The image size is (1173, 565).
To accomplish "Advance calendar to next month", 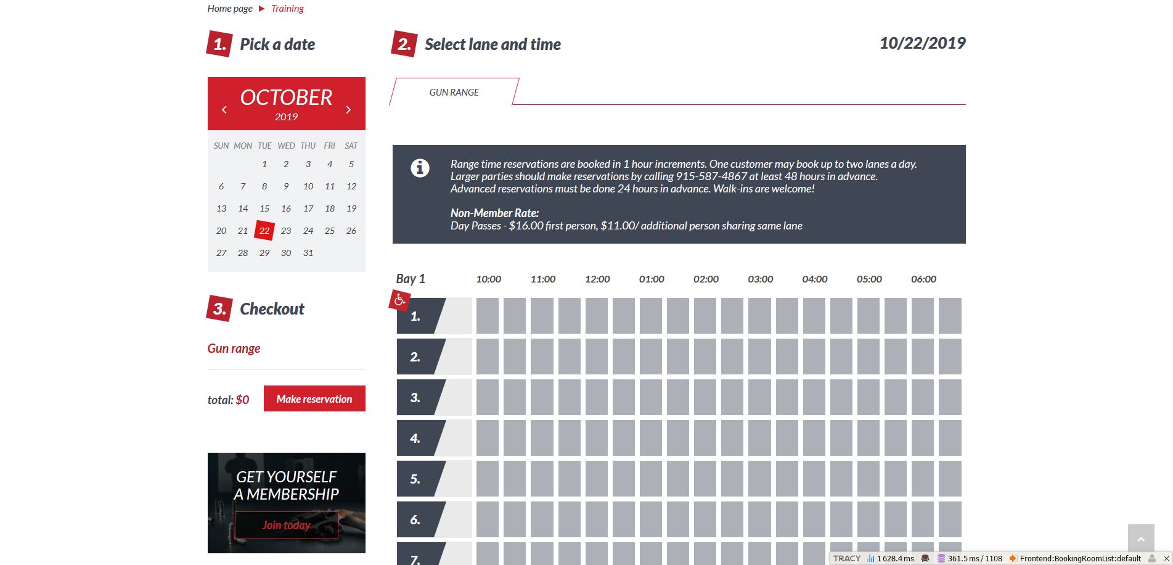I will 348,110.
